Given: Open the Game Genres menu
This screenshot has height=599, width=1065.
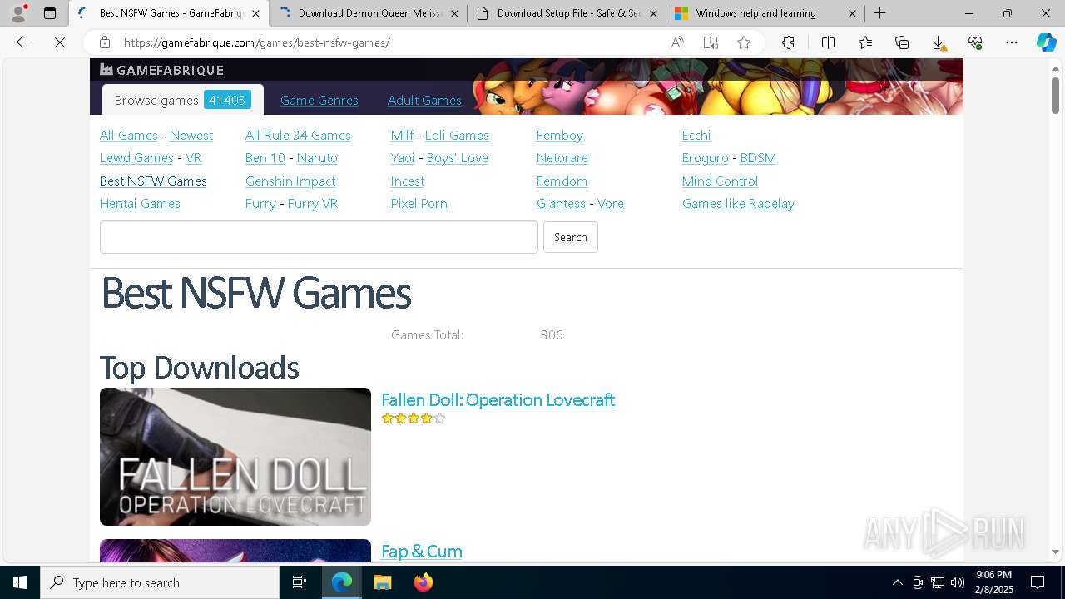Looking at the screenshot, I should [x=319, y=100].
